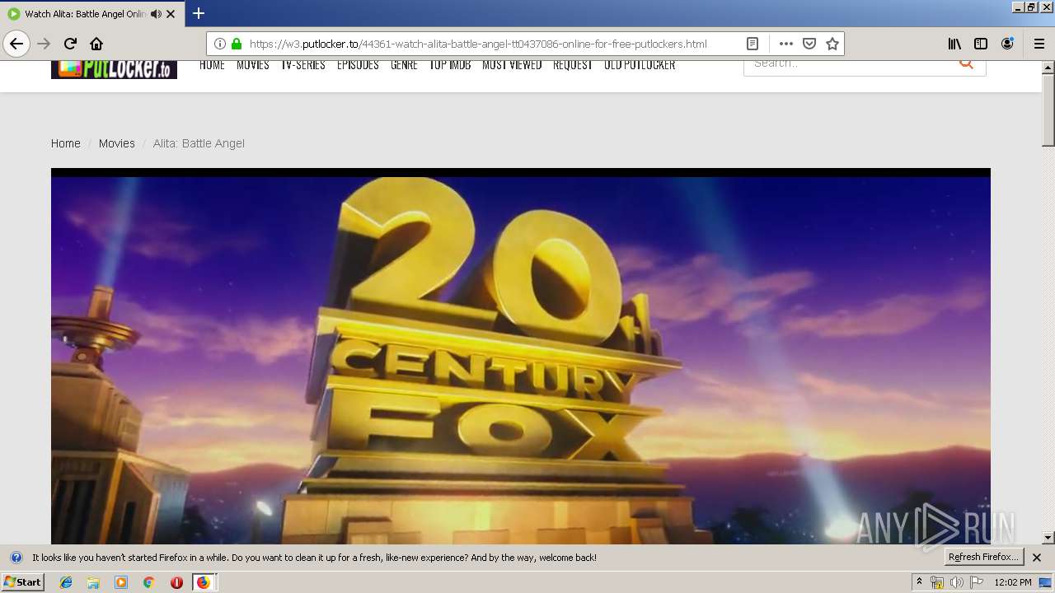Show site information icon in address bar
The height and width of the screenshot is (593, 1055).
click(219, 44)
